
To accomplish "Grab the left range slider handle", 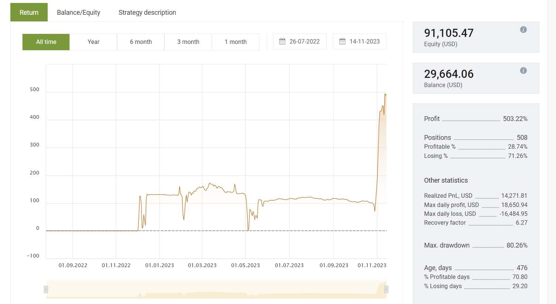I will (46, 289).
